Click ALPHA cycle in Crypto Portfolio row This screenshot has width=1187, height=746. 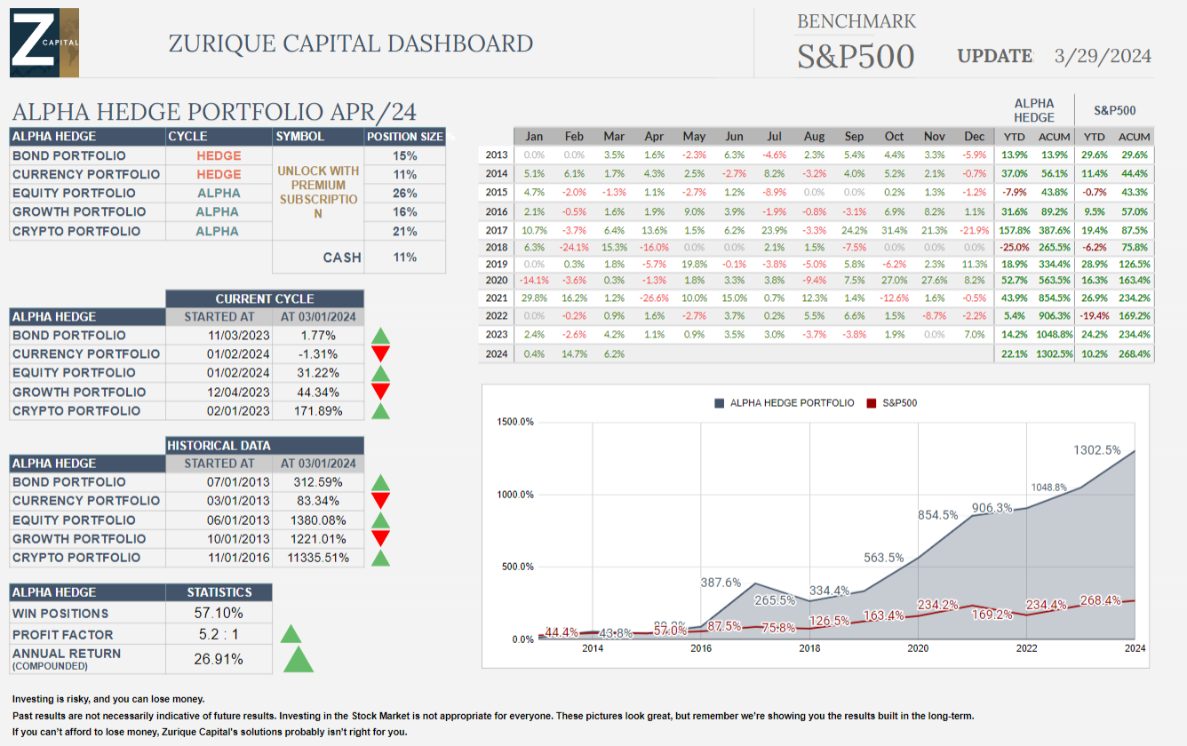219,231
